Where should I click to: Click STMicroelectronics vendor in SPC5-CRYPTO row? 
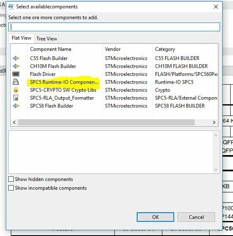[x=126, y=90]
